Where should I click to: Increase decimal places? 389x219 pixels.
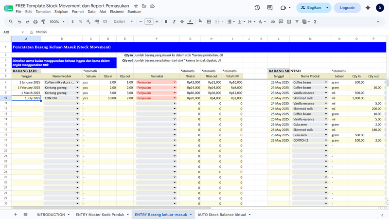[x=97, y=22]
